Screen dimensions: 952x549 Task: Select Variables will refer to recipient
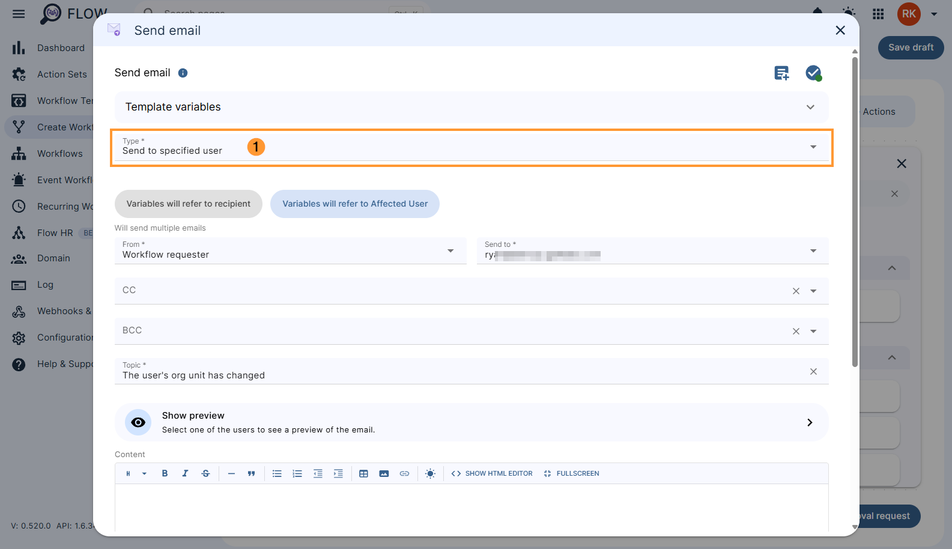coord(189,204)
